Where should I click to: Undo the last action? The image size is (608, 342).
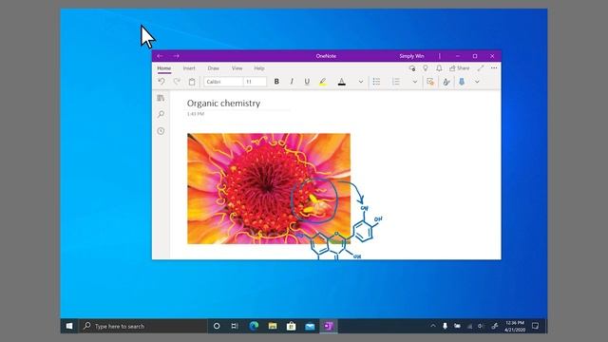click(161, 82)
